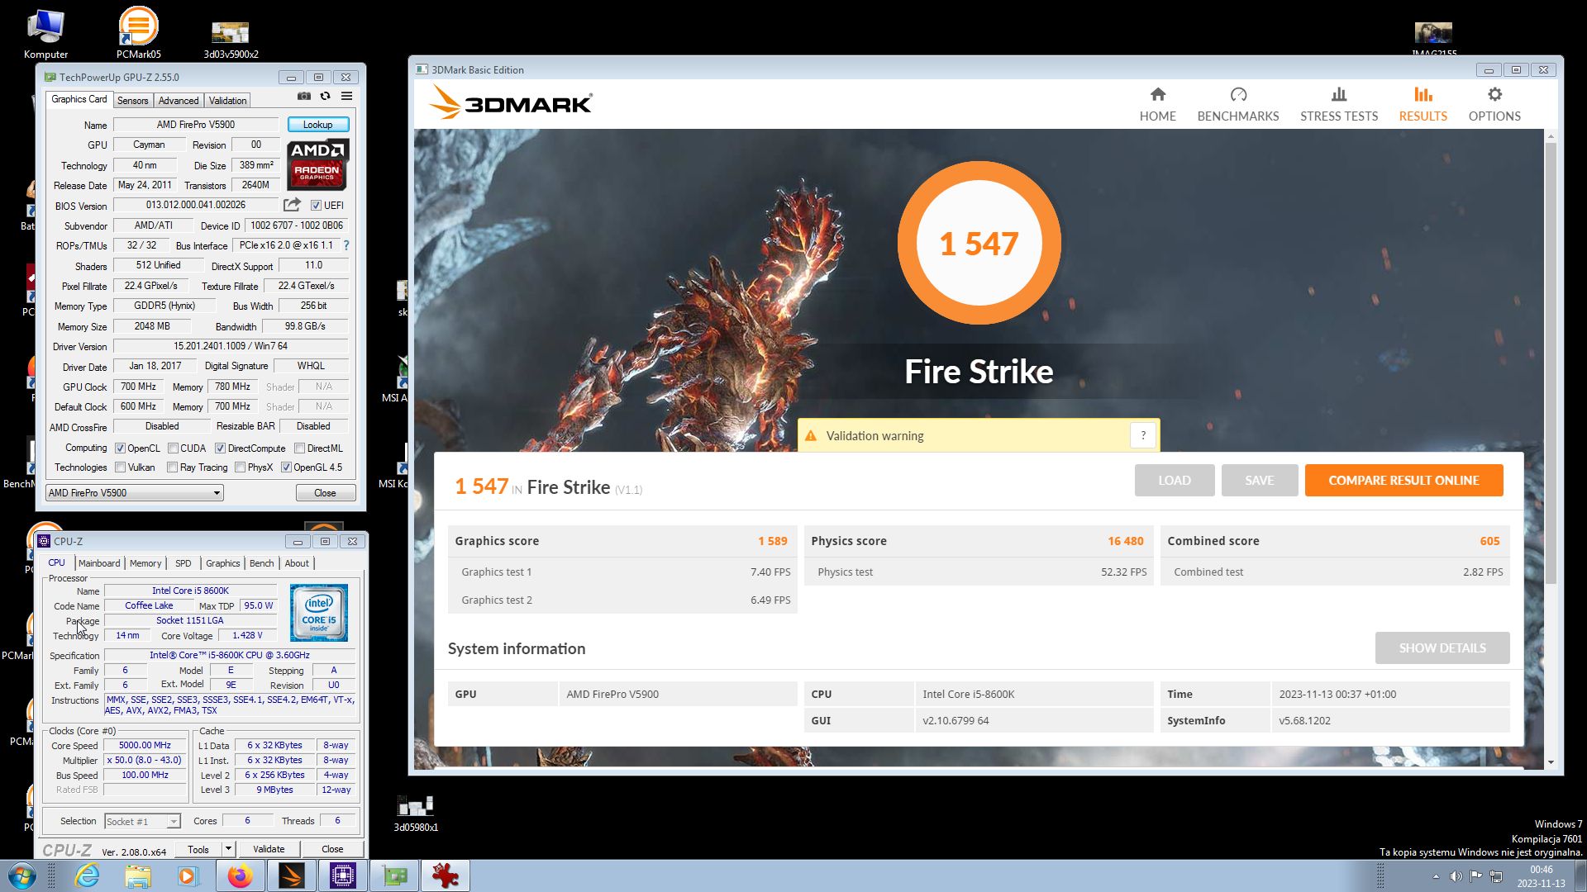
Task: Open the Windows Start orb
Action: click(22, 875)
